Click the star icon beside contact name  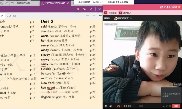coord(179,7)
